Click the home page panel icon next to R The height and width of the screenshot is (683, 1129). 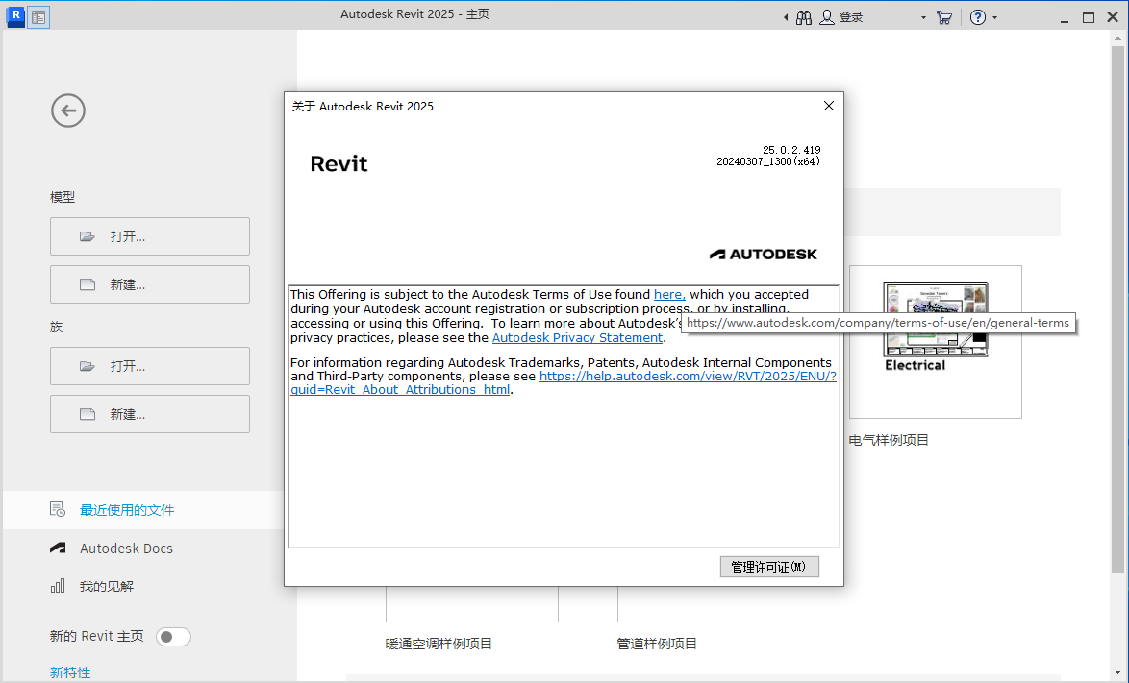(x=38, y=17)
